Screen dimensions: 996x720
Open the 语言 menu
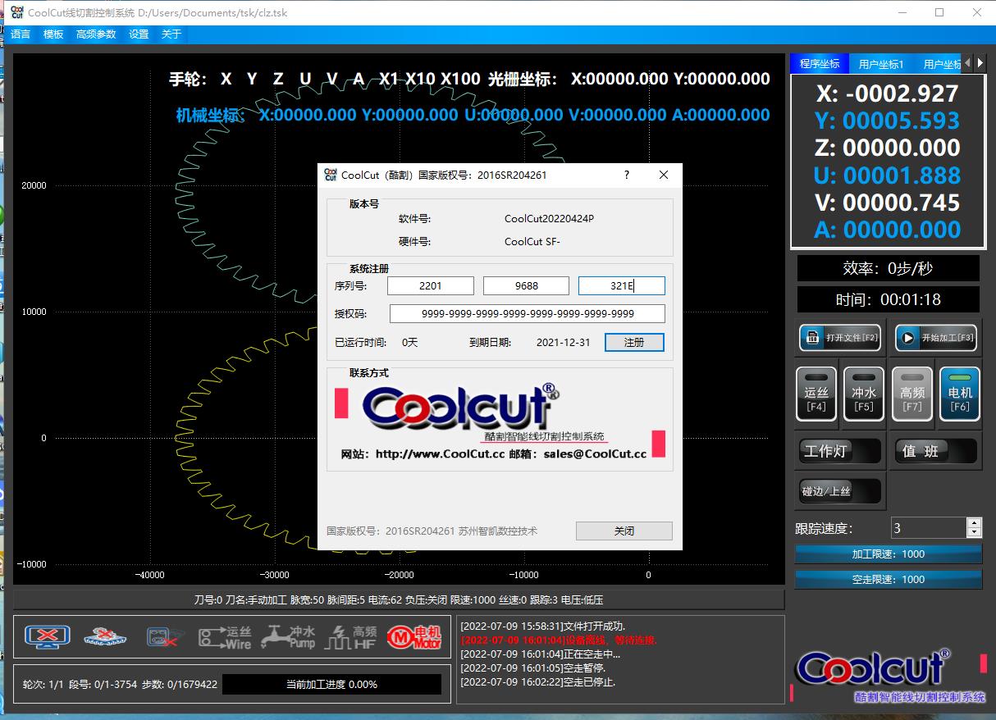tap(21, 34)
